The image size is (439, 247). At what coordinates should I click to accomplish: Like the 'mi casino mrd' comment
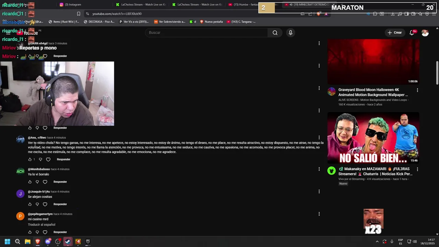pos(30,232)
